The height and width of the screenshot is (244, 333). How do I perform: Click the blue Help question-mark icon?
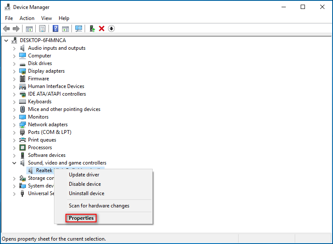[x=55, y=28]
